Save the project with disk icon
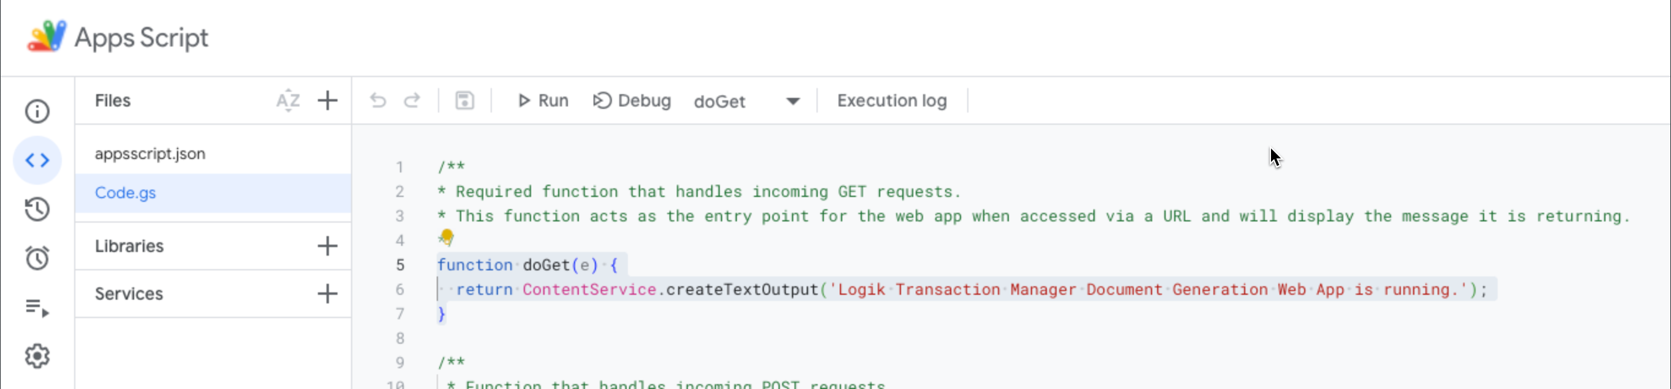The width and height of the screenshot is (1671, 389). tap(464, 100)
